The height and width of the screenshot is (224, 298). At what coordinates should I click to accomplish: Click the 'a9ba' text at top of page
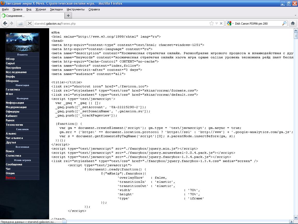click(55, 32)
